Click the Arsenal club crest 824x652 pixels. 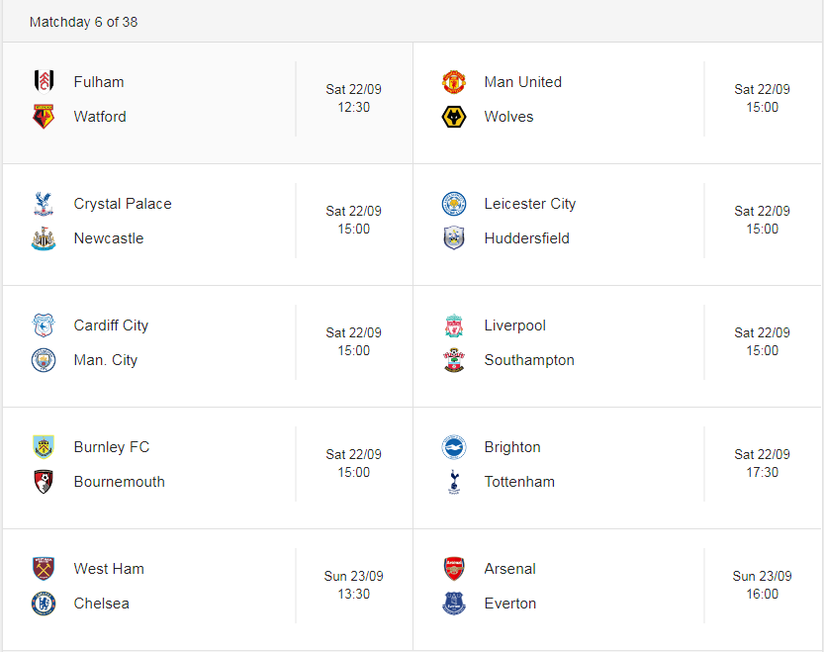[x=454, y=568]
